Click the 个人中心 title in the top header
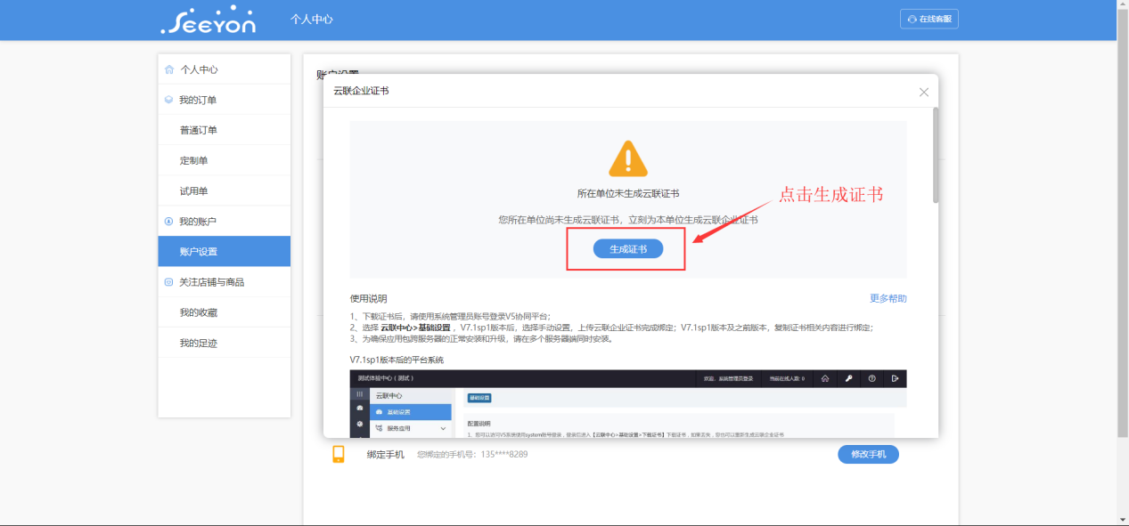 pos(312,20)
